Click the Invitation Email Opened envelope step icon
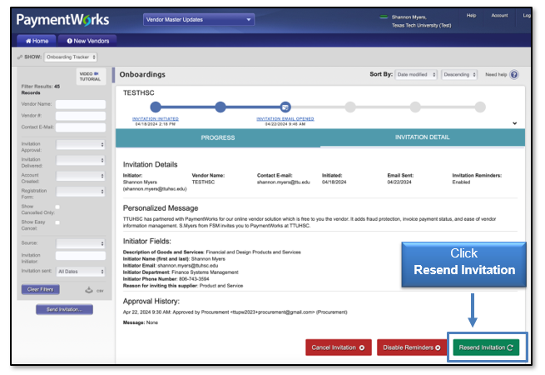The height and width of the screenshot is (375, 545). [x=285, y=107]
